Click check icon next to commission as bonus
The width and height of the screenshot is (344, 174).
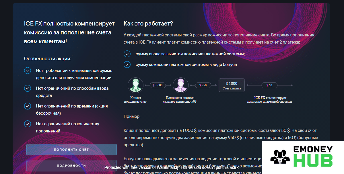(127, 64)
